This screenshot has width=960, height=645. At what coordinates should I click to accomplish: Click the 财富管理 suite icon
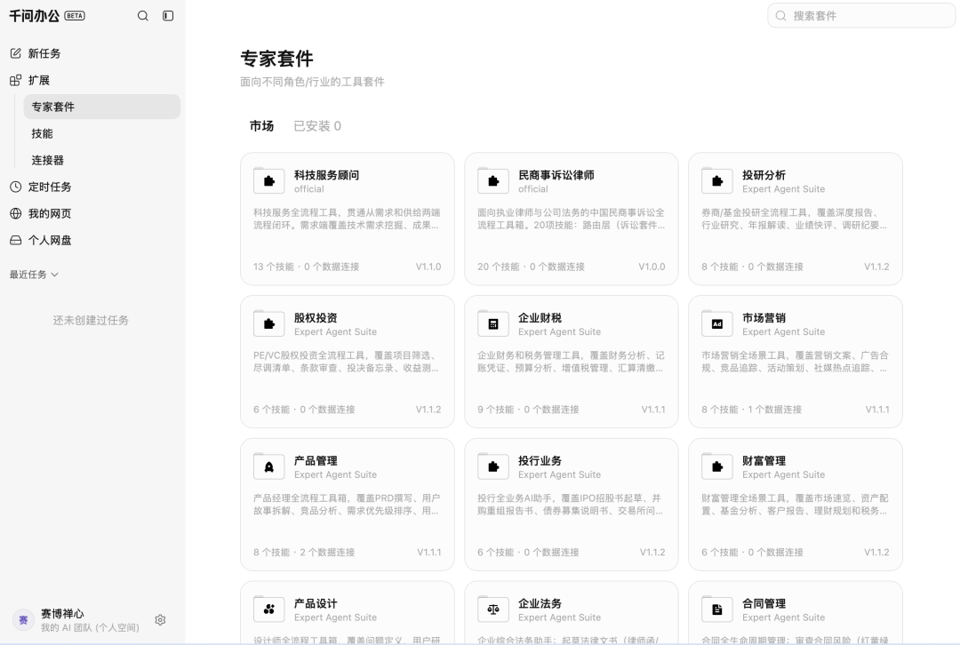(717, 467)
